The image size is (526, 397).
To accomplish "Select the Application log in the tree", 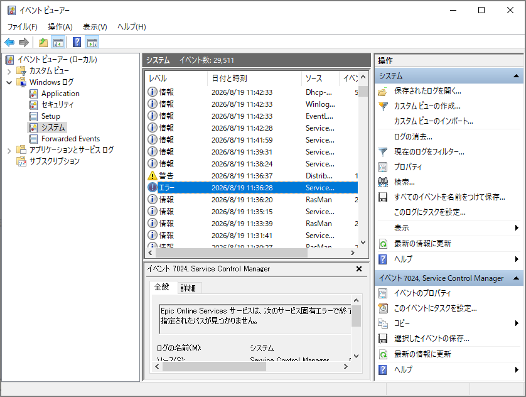I will tap(60, 94).
